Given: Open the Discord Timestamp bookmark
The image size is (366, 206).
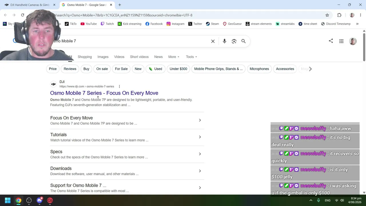Looking at the screenshot, I should tap(336, 24).
